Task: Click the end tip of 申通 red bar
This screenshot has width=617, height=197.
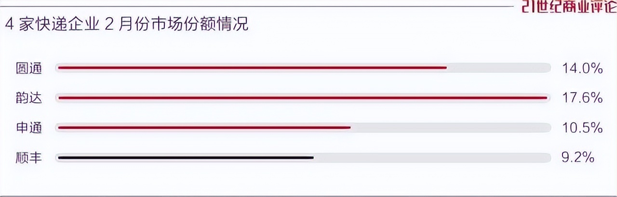Action: [x=349, y=128]
